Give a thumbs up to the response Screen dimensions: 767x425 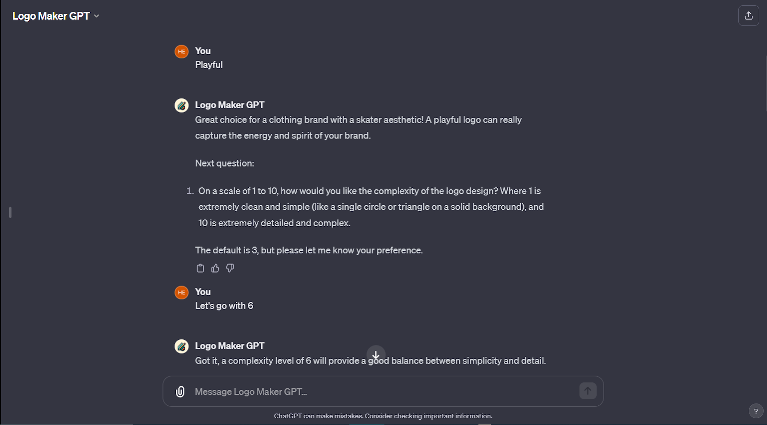[215, 268]
